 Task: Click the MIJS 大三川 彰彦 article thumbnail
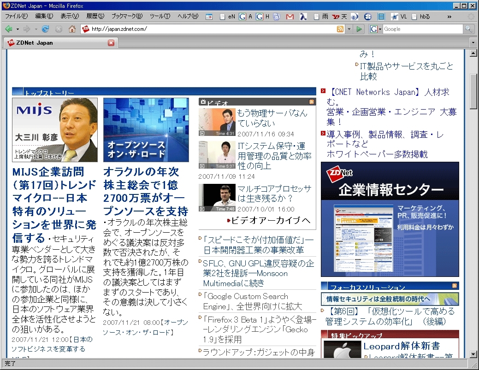55,129
